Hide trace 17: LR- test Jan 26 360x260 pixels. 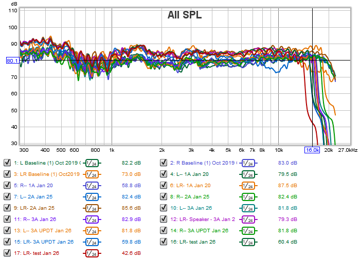point(7,253)
